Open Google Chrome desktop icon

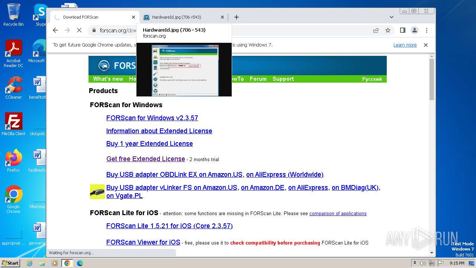pyautogui.click(x=13, y=199)
